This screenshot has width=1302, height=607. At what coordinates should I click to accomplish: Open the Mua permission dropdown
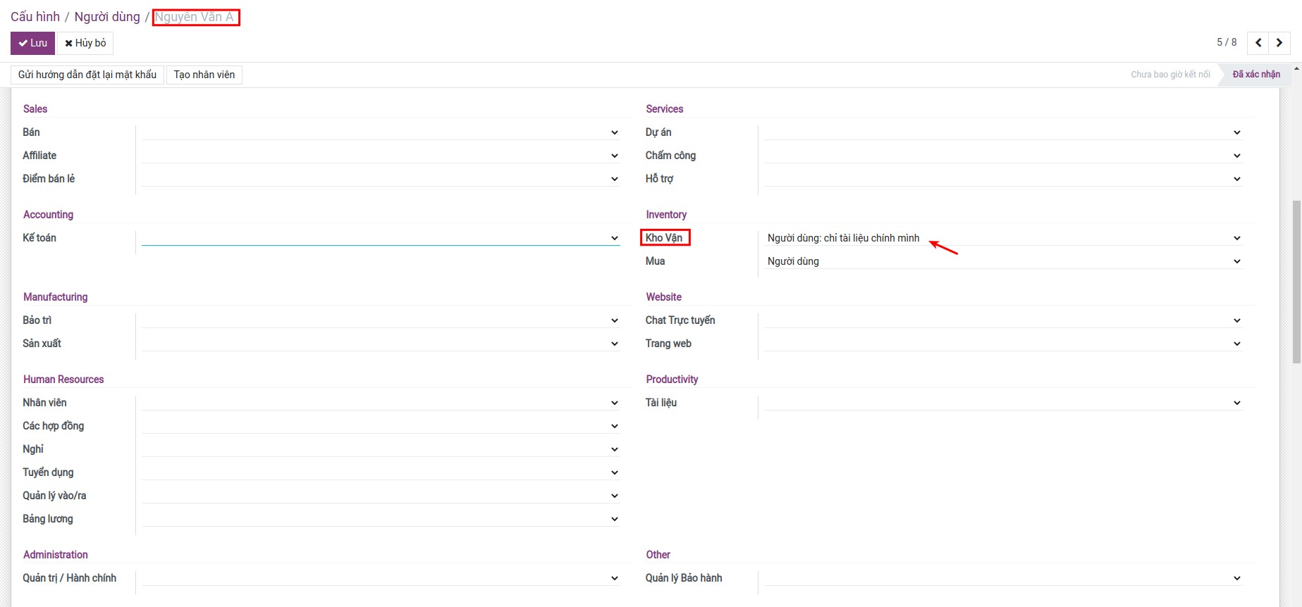pyautogui.click(x=1002, y=261)
